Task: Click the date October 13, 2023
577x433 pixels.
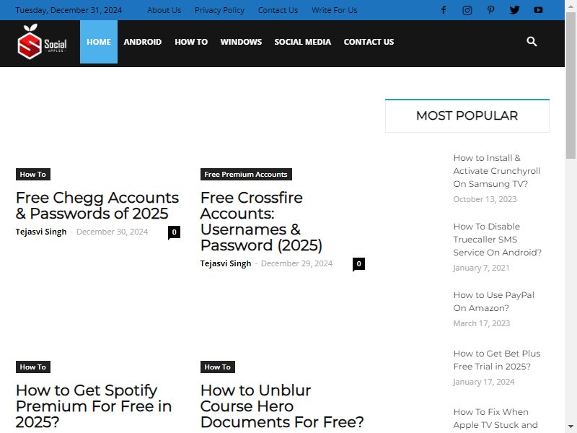Action: (485, 199)
